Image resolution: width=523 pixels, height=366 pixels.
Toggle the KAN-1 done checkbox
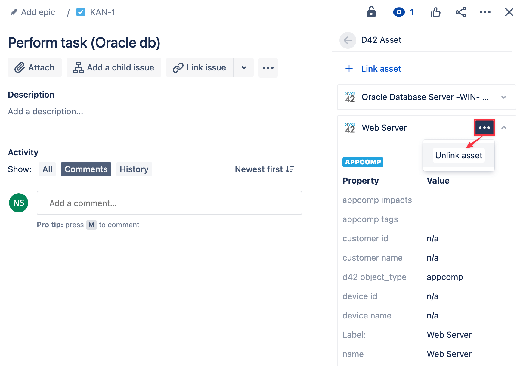[80, 12]
